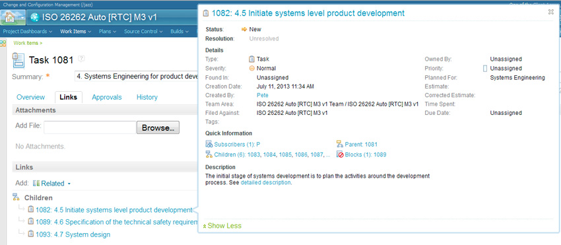
Task: Open the History tab
Action: tap(147, 97)
